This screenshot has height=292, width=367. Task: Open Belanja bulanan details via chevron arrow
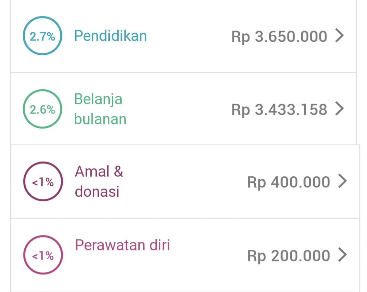click(x=339, y=109)
